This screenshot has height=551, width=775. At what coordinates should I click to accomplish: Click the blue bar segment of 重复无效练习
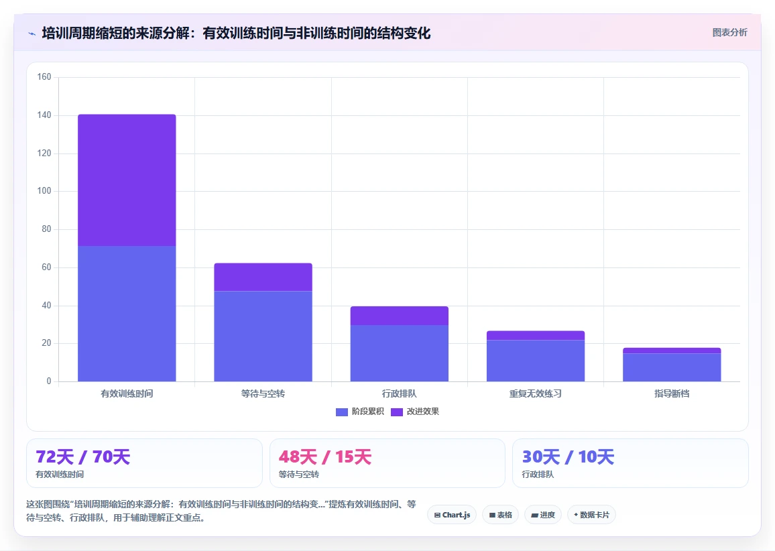pyautogui.click(x=535, y=361)
